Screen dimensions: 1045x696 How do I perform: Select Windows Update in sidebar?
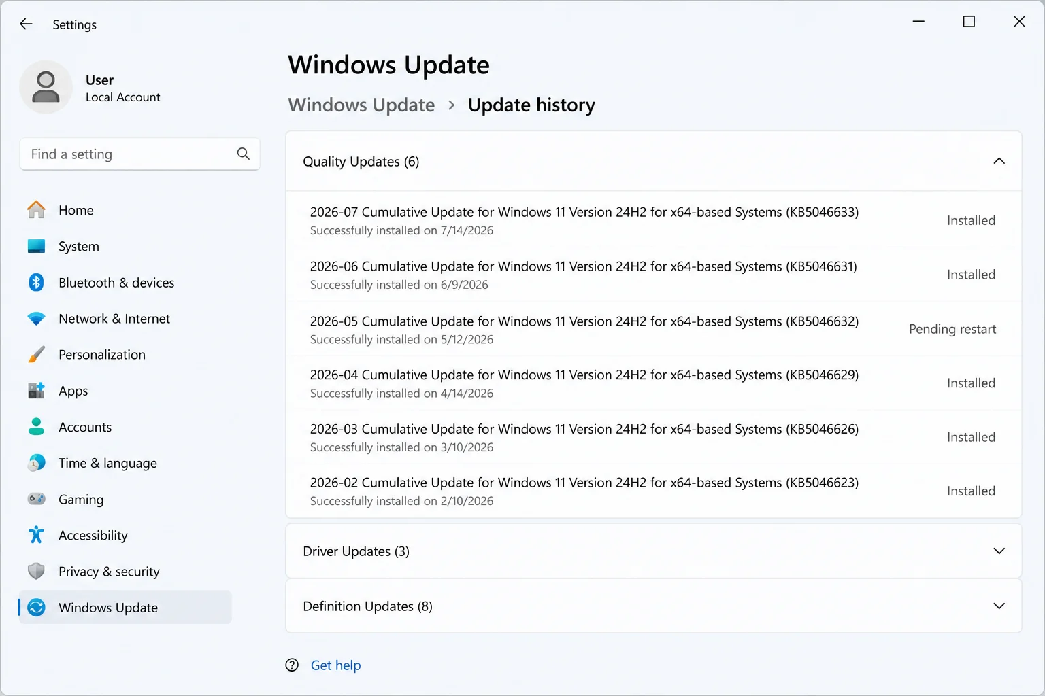pyautogui.click(x=125, y=607)
